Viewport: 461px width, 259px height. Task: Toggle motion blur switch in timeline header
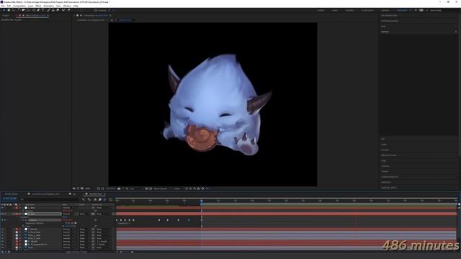point(105,199)
